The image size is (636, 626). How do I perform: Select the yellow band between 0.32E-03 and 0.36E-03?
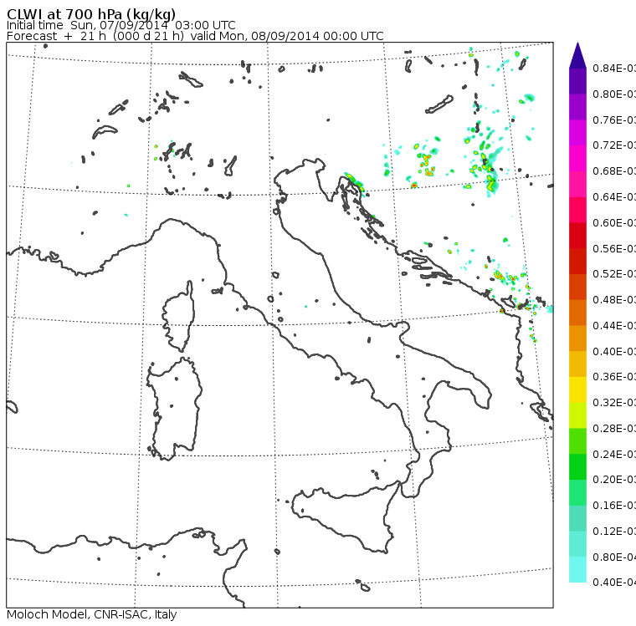(577, 389)
